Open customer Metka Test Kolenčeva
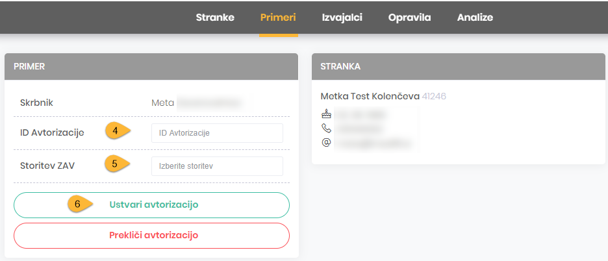 tap(370, 96)
